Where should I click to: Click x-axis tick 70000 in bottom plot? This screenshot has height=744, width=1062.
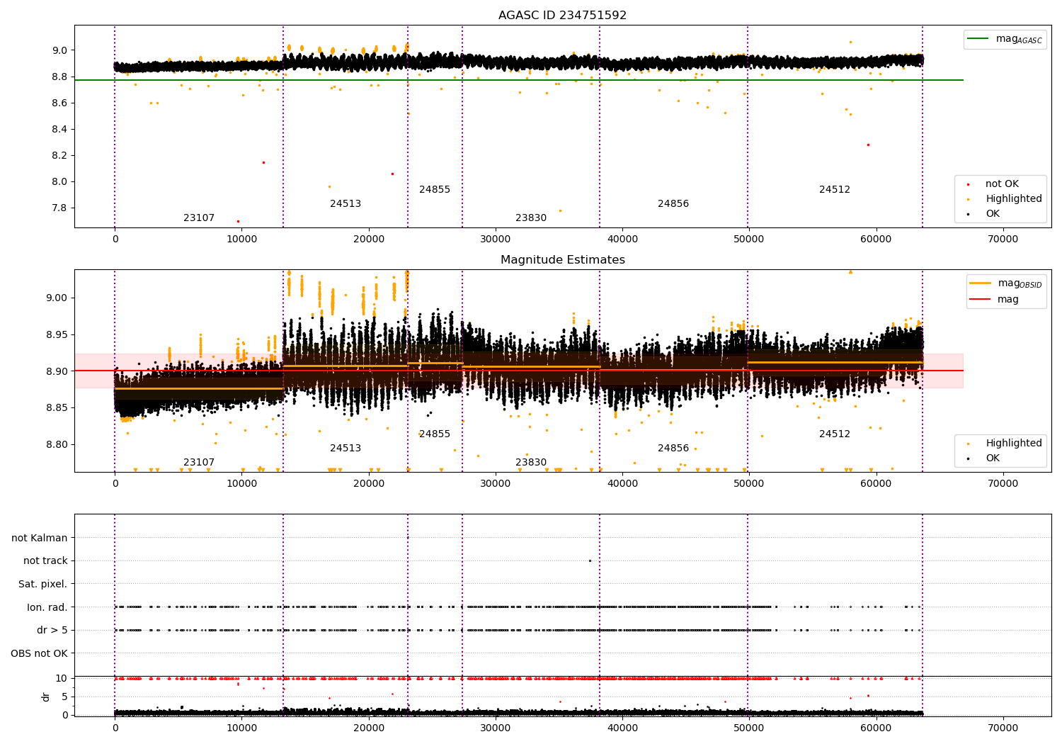click(1003, 728)
